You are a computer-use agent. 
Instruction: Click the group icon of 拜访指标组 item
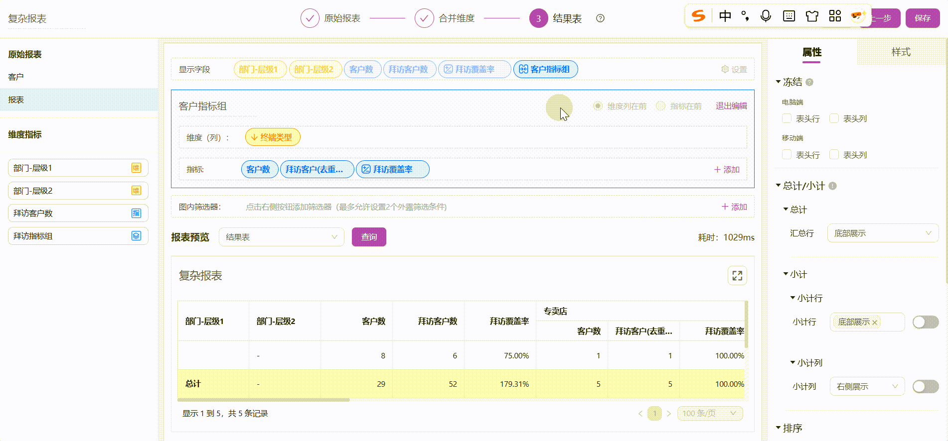tap(136, 236)
